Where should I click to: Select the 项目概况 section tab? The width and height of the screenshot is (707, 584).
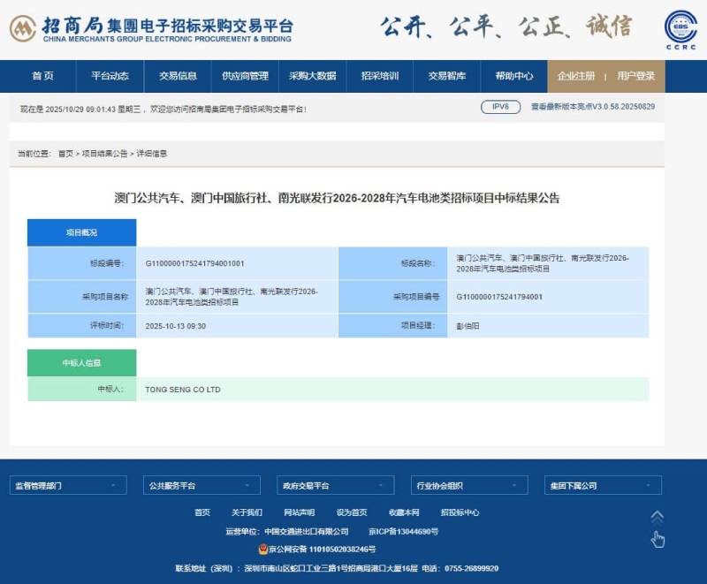(81, 232)
